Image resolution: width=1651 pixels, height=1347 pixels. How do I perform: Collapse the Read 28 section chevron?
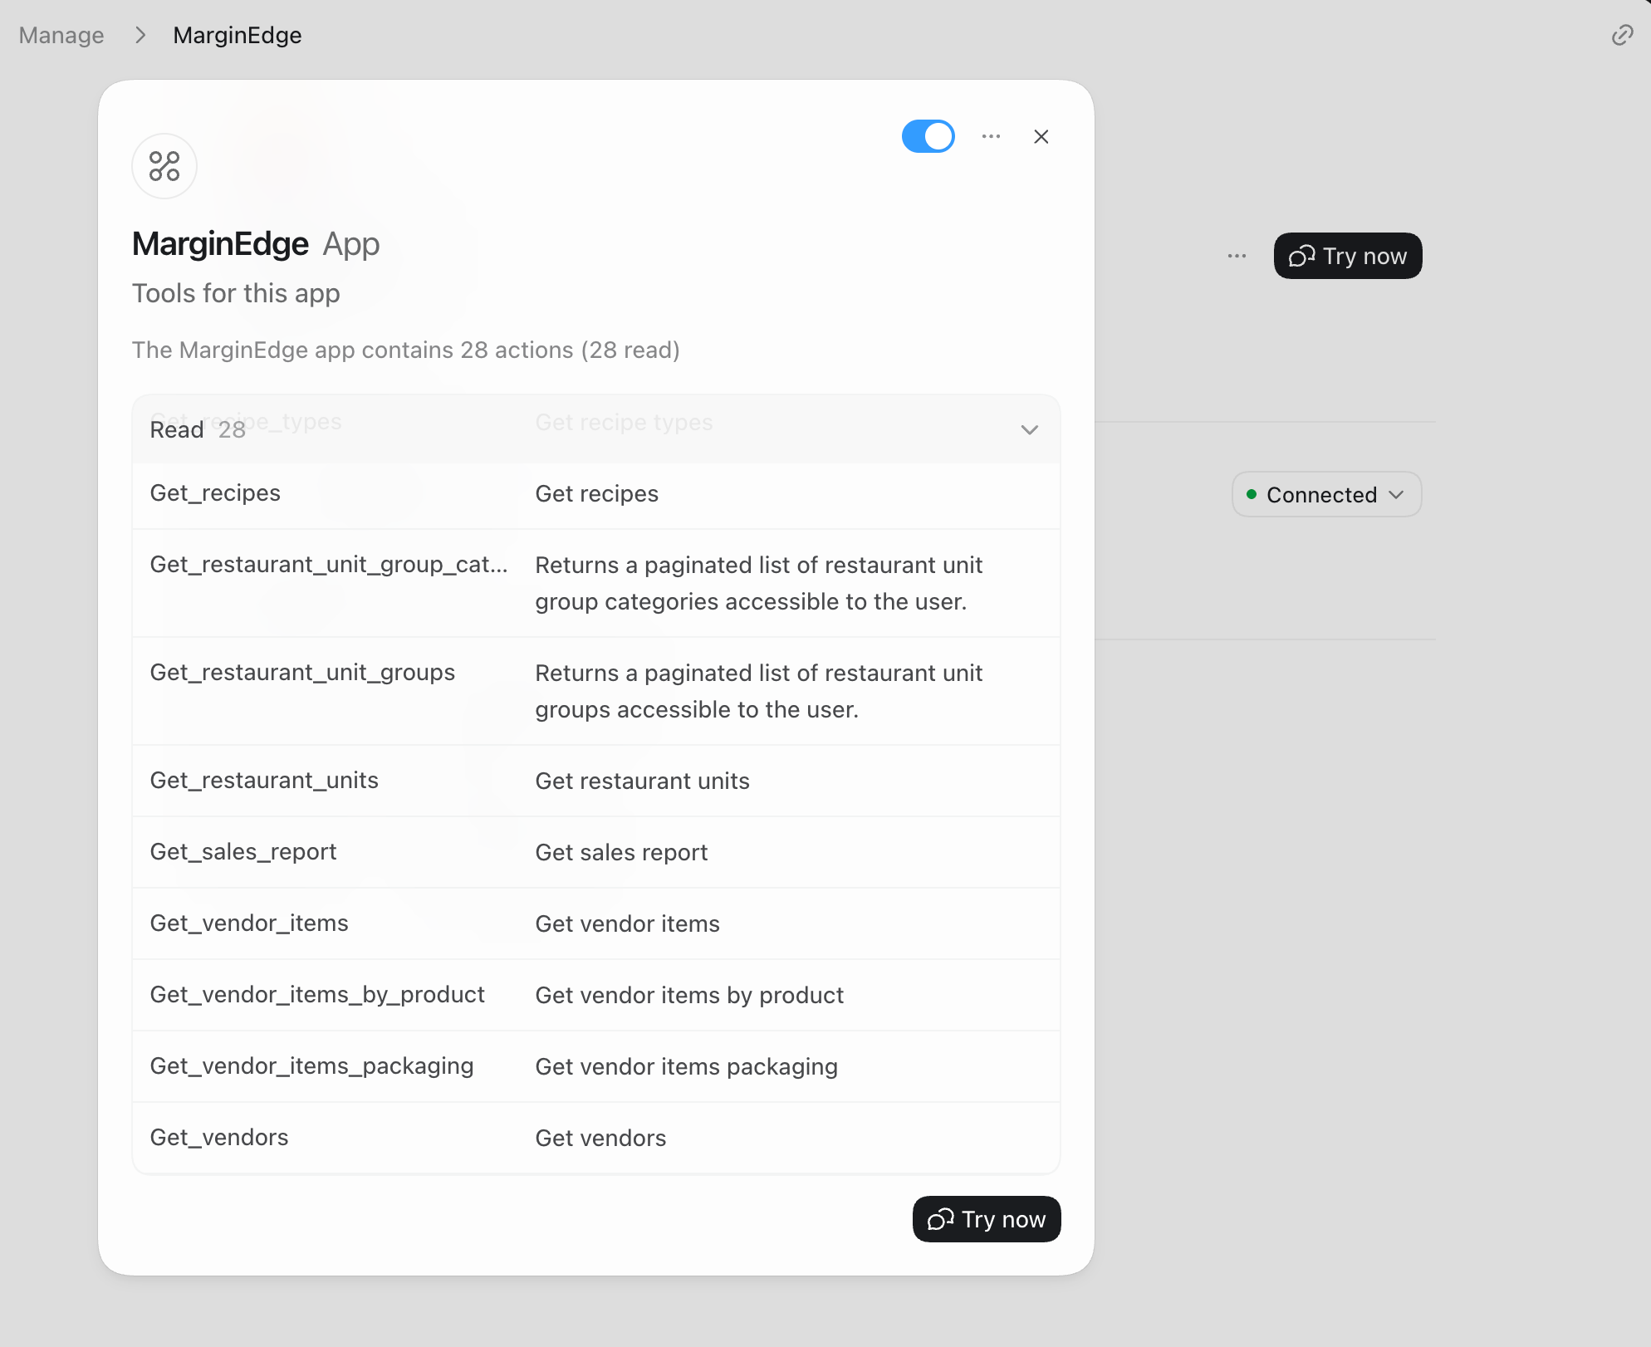pos(1030,429)
